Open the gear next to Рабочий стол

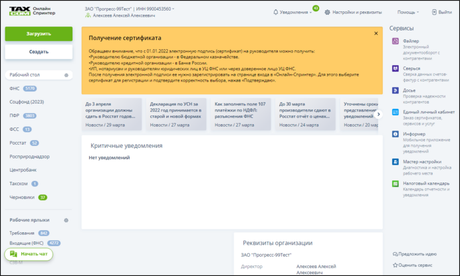pyautogui.click(x=66, y=75)
